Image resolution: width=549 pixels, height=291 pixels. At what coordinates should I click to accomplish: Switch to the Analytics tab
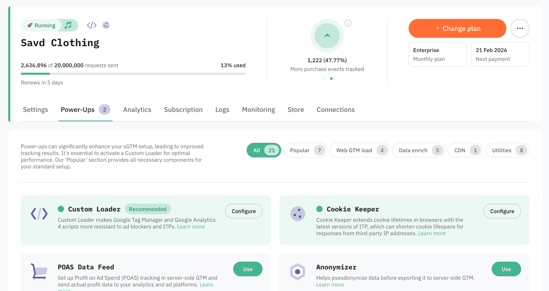coord(137,109)
